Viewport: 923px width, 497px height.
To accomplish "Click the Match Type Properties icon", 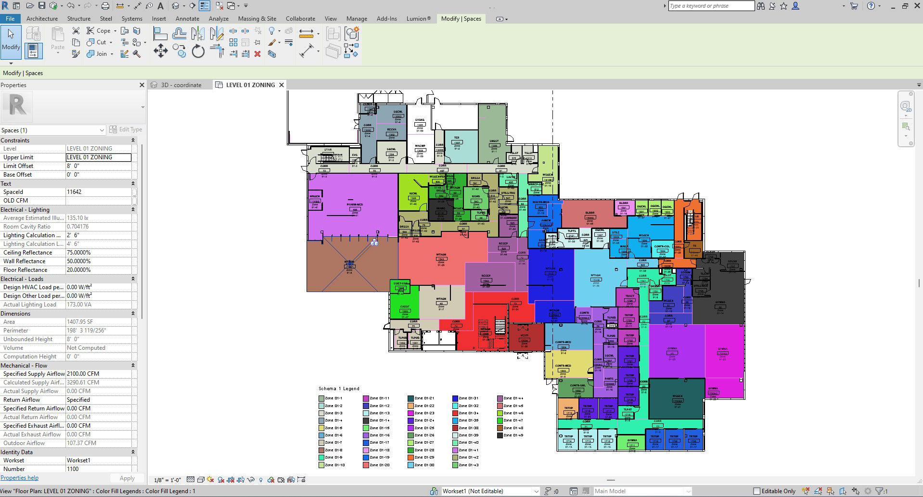I will click(x=76, y=54).
